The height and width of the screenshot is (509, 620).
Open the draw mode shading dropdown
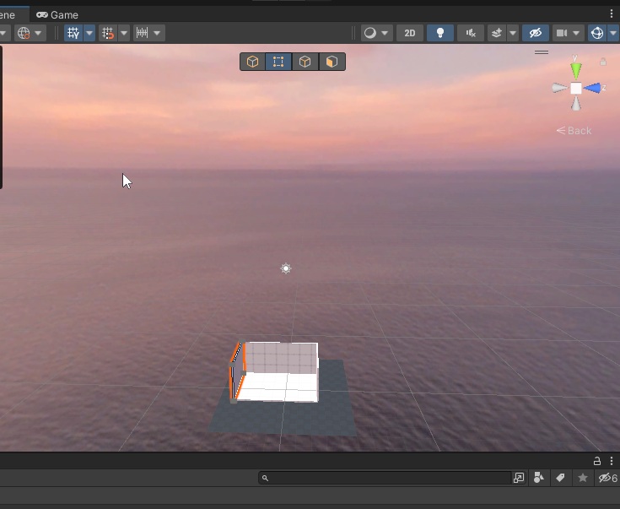coord(376,33)
